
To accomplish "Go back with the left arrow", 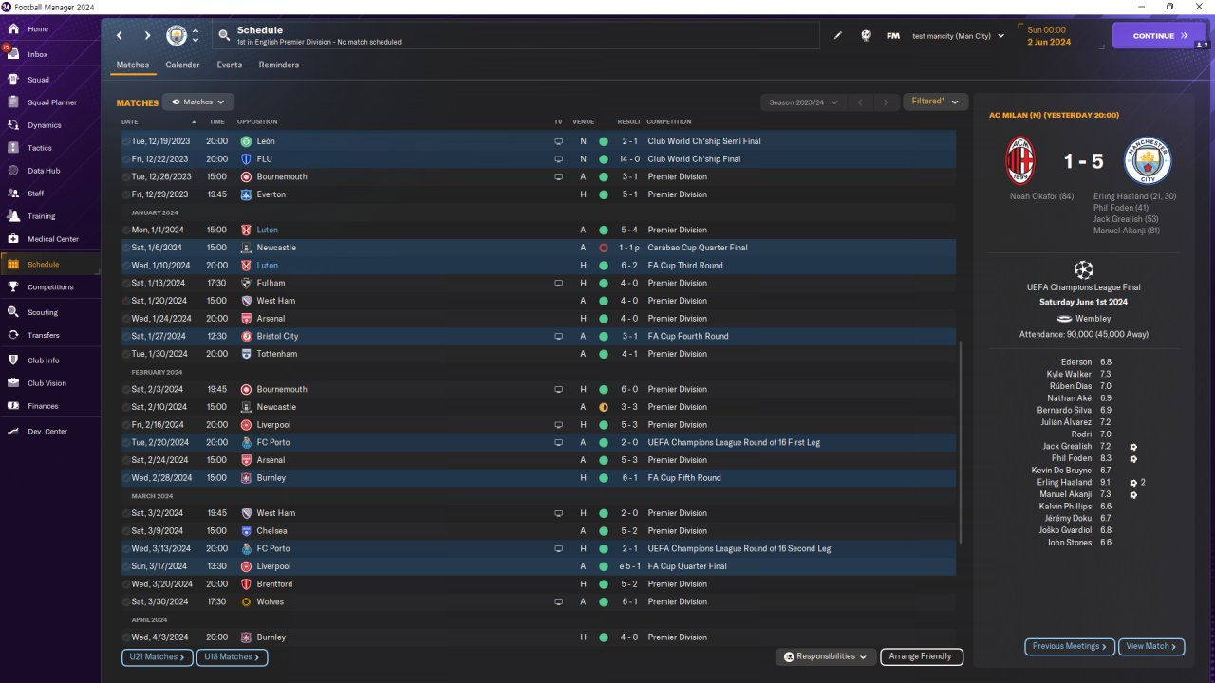I will [x=120, y=36].
